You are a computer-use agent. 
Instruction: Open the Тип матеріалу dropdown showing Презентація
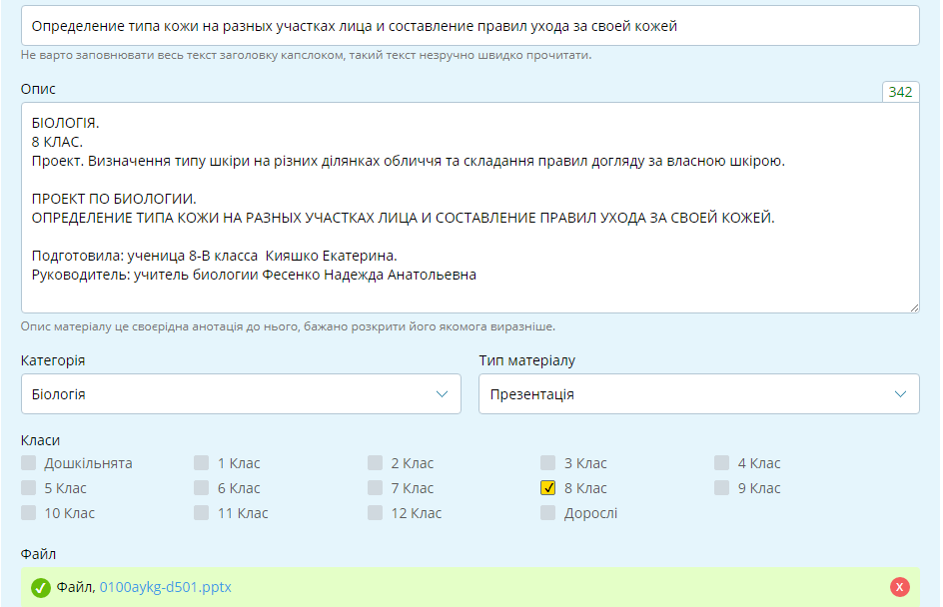[x=699, y=393]
